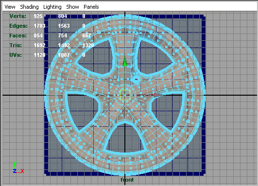Click the red X-axis move arrow
The height and width of the screenshot is (186, 258).
(x=157, y=95)
